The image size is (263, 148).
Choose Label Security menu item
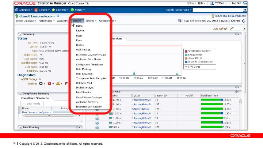tap(83, 92)
